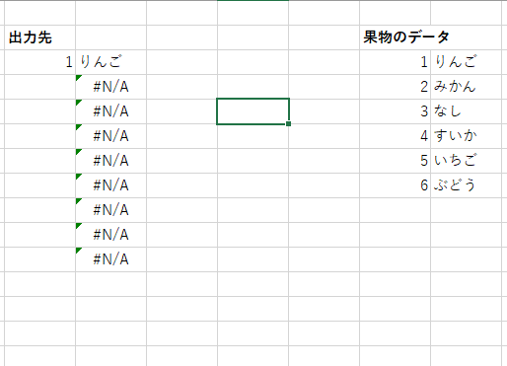Click the すいか cell
Image resolution: width=507 pixels, height=366 pixels.
[466, 136]
